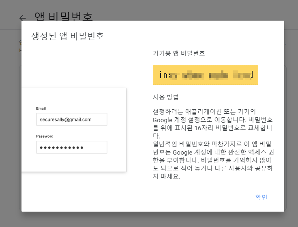Select the 사용 방법 heading
Screen dimensions: 298x227
pyautogui.click(x=166, y=97)
